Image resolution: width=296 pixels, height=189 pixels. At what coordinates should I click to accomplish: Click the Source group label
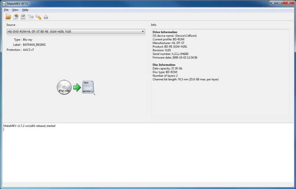click(11, 25)
